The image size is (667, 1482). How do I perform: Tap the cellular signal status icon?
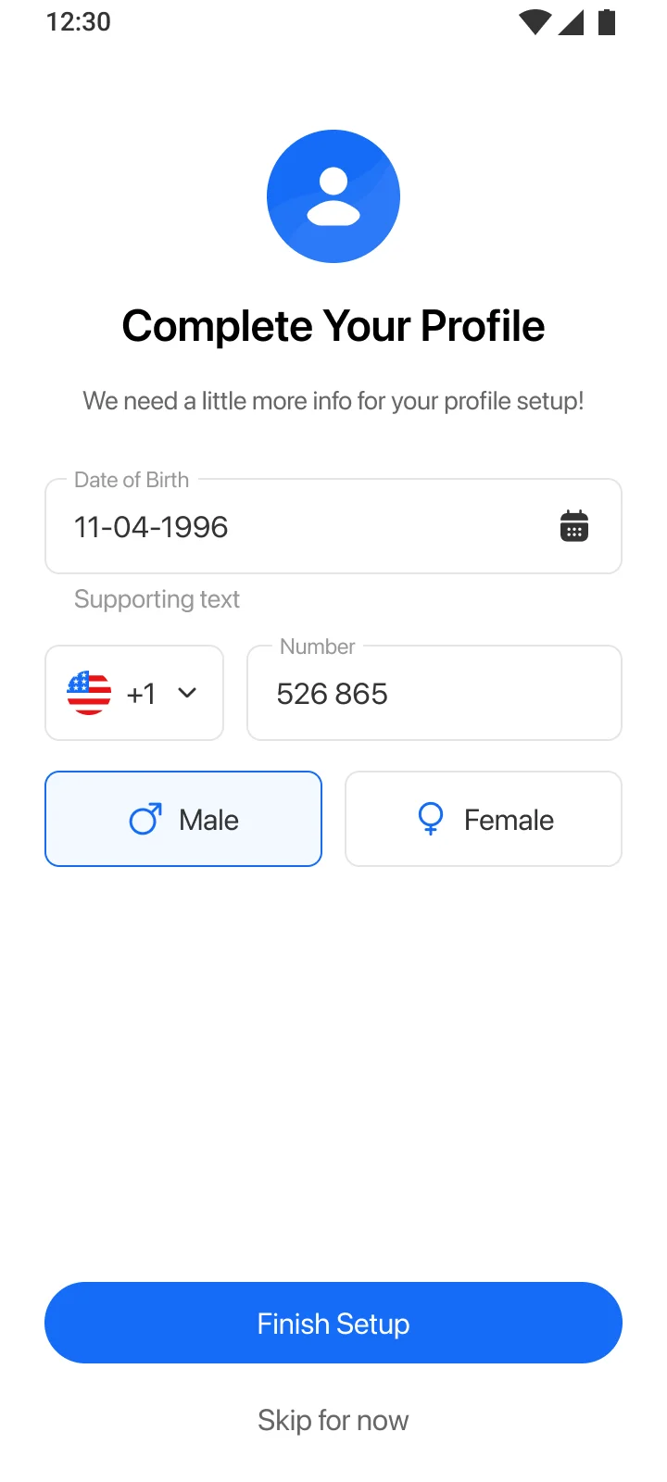tap(571, 22)
